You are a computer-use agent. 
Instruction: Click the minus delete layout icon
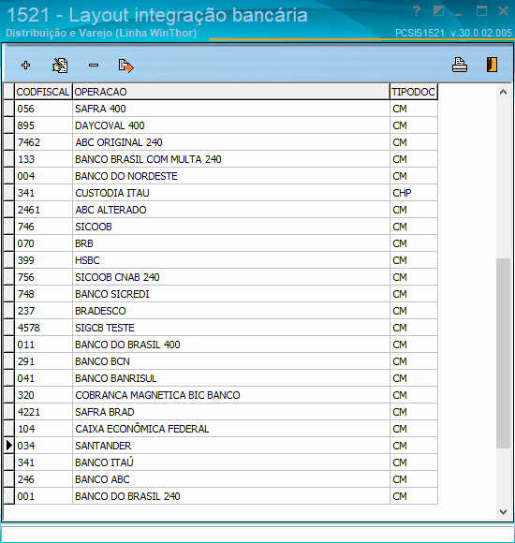93,66
